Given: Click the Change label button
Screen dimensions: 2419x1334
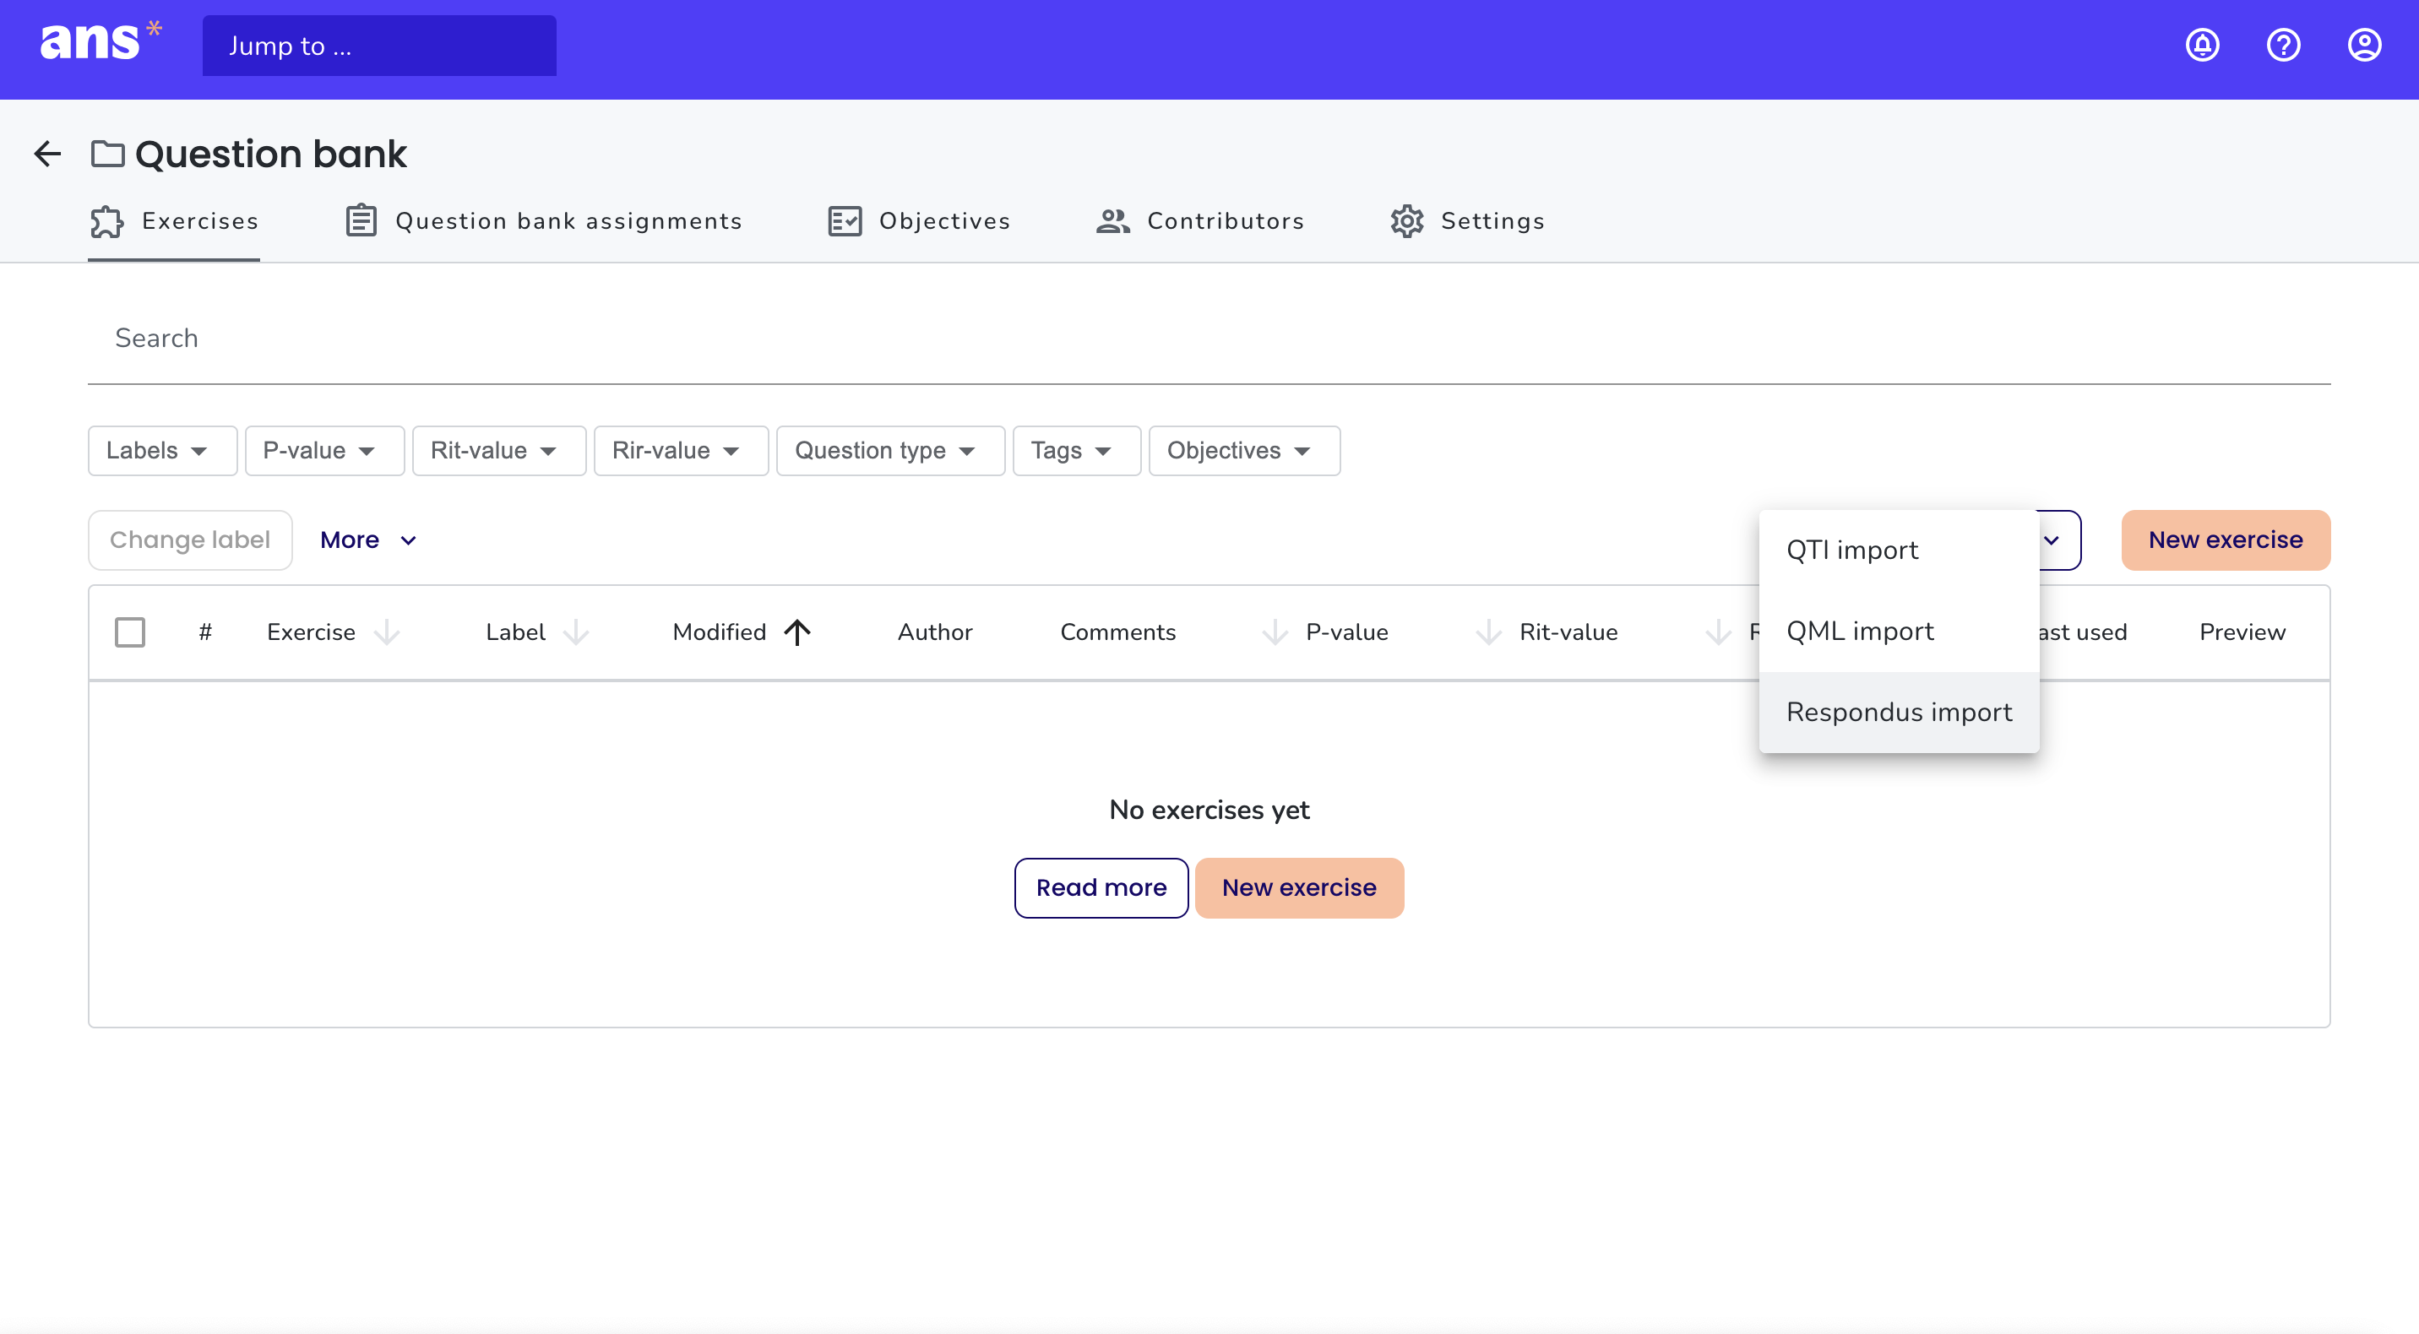Looking at the screenshot, I should click(x=190, y=540).
